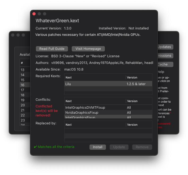Screen dimensions: 188x175
Task: Select row 18 in the background window list
Action: 25,95
